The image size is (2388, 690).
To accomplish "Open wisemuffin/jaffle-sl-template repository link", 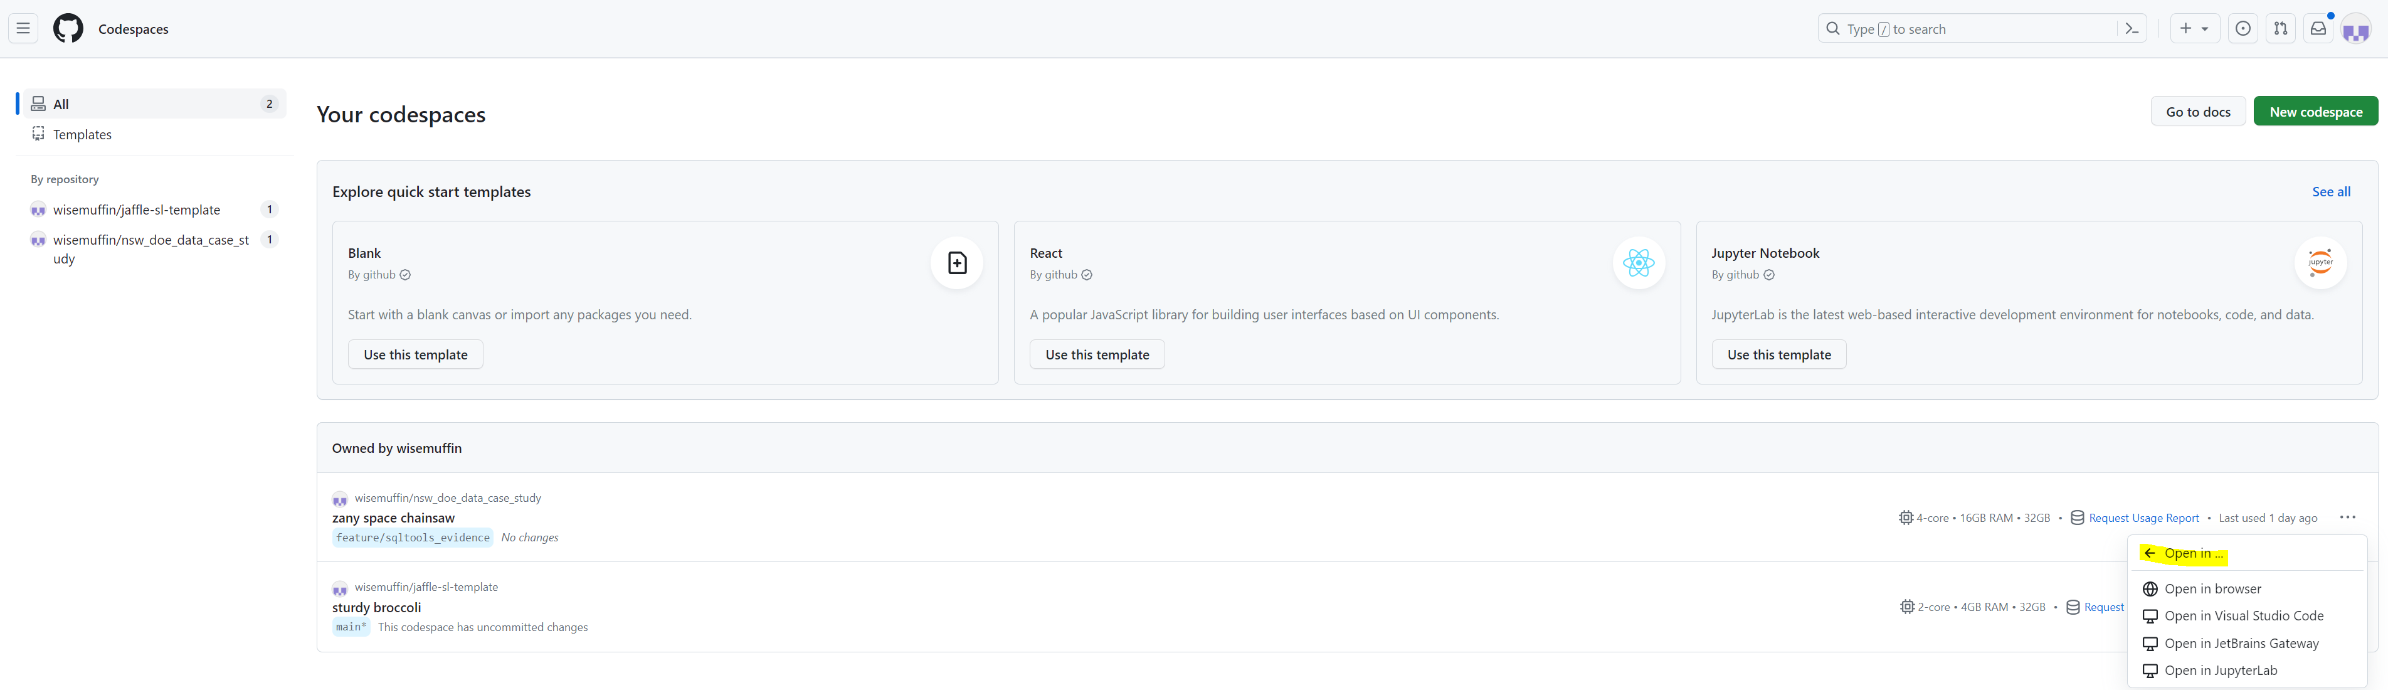I will 426,587.
